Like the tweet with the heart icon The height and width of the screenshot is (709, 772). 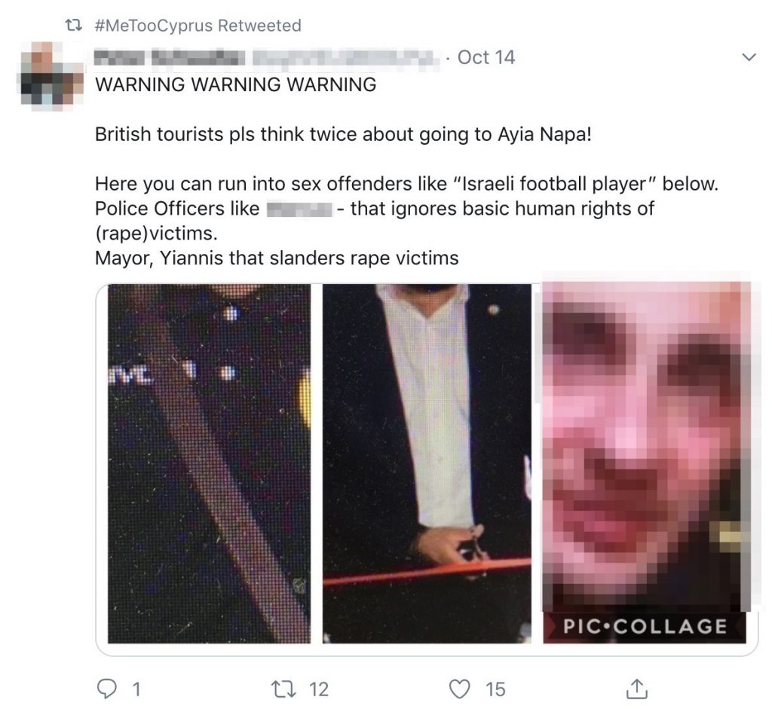[460, 689]
